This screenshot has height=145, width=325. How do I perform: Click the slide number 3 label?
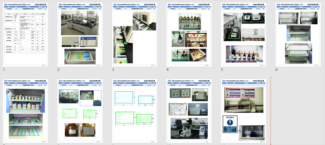click(113, 69)
